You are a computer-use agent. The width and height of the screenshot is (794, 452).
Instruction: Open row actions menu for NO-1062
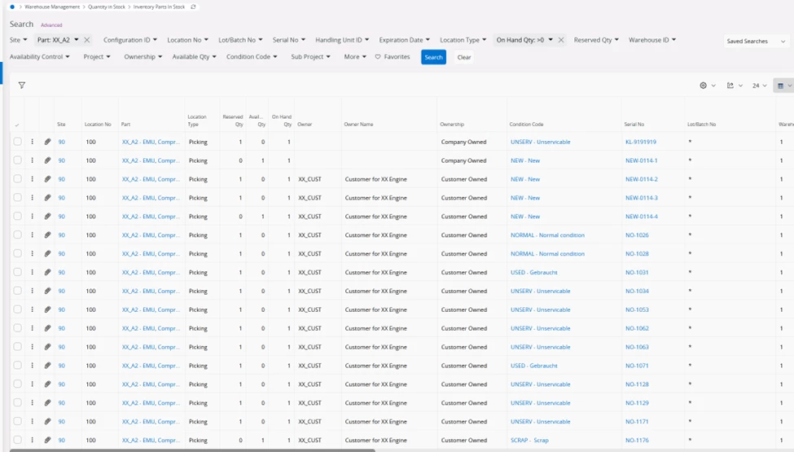[x=32, y=328]
